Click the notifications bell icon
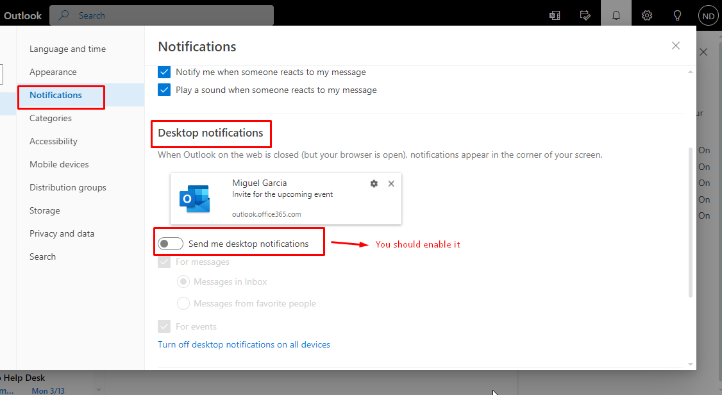 tap(616, 15)
